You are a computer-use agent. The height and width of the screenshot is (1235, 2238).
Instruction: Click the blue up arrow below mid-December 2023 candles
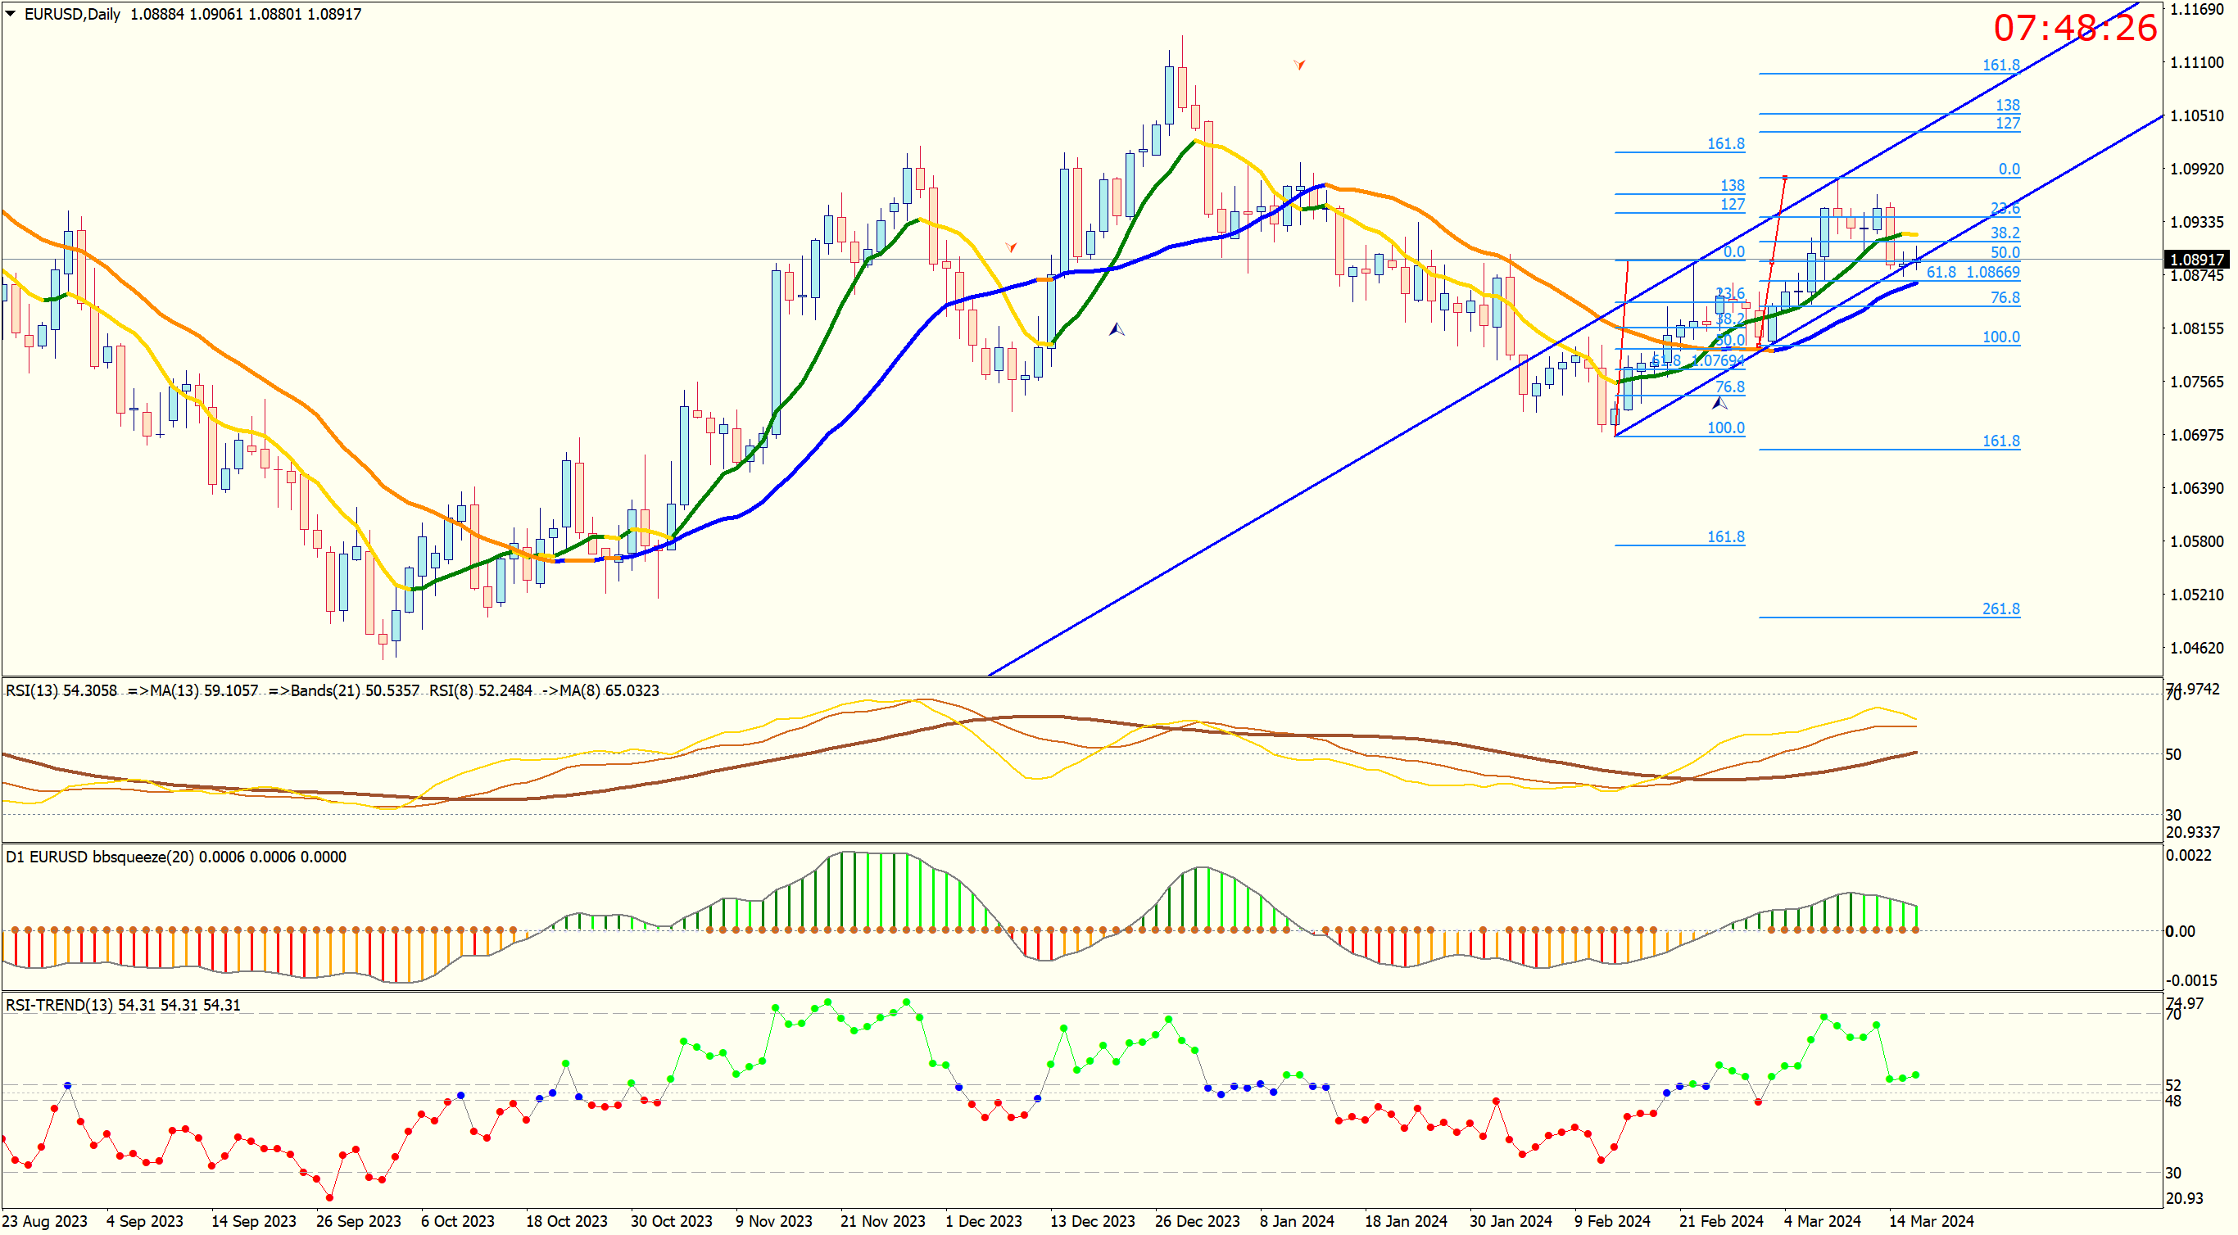click(1117, 329)
